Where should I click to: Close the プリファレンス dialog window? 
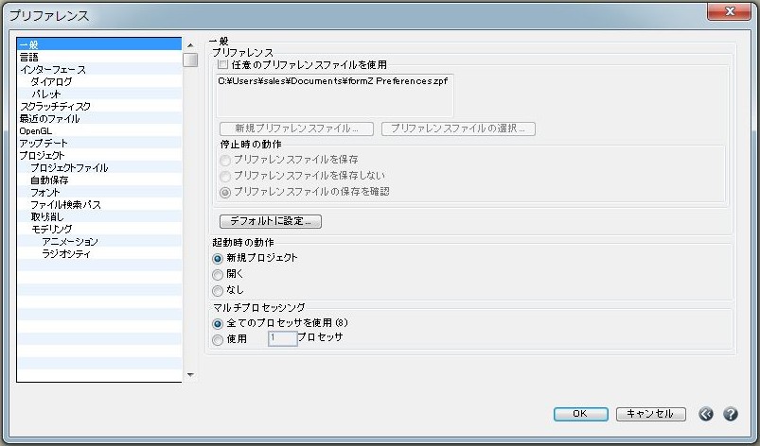[x=729, y=11]
